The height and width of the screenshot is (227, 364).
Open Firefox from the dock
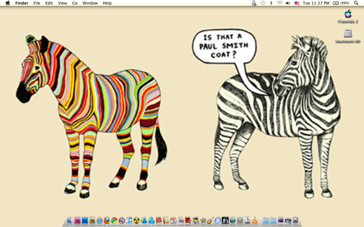pyautogui.click(x=107, y=221)
